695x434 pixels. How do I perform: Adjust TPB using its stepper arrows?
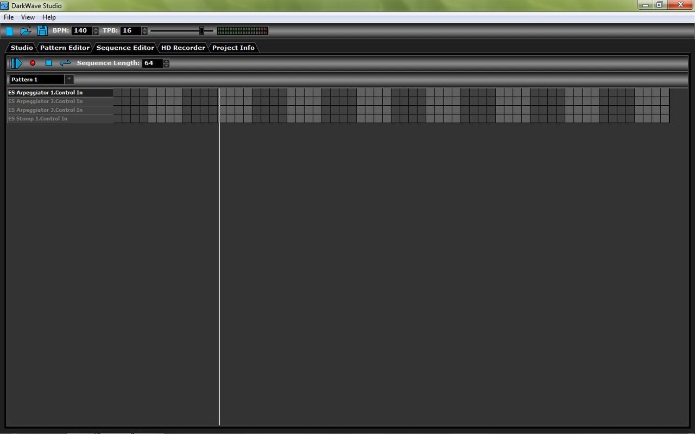(144, 31)
